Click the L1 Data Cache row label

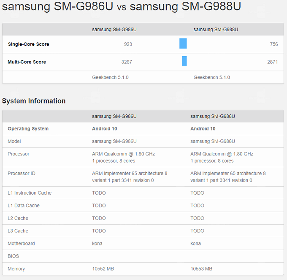[x=24, y=206]
